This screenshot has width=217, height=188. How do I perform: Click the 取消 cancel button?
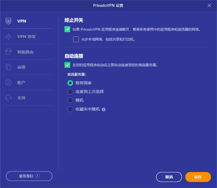pyautogui.click(x=169, y=177)
